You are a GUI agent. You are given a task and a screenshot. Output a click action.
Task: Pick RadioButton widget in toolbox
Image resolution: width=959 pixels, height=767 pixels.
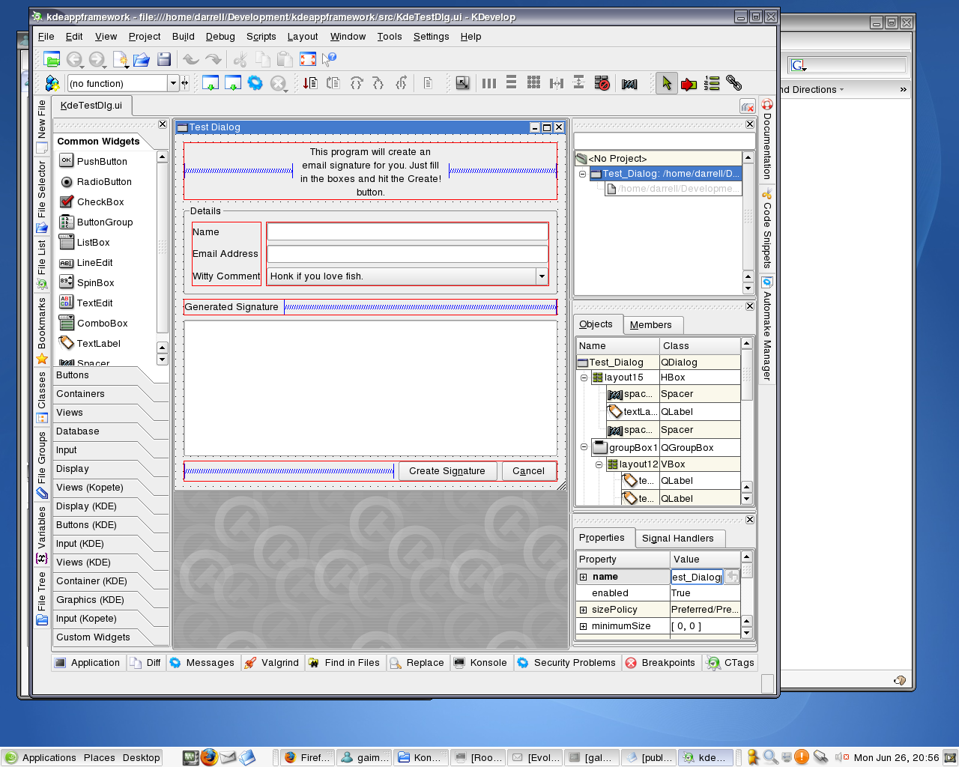click(x=103, y=182)
